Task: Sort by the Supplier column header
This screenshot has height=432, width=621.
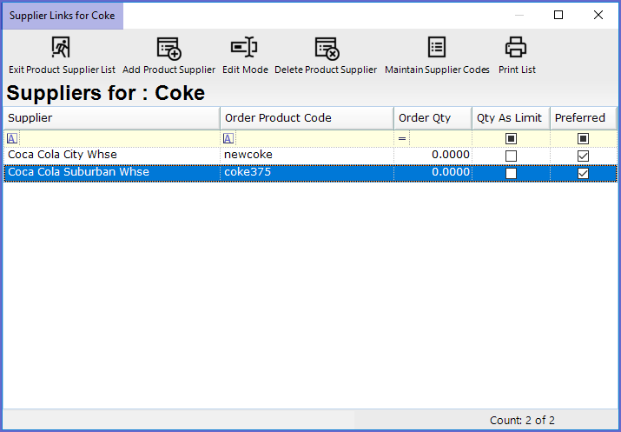Action: click(x=111, y=118)
